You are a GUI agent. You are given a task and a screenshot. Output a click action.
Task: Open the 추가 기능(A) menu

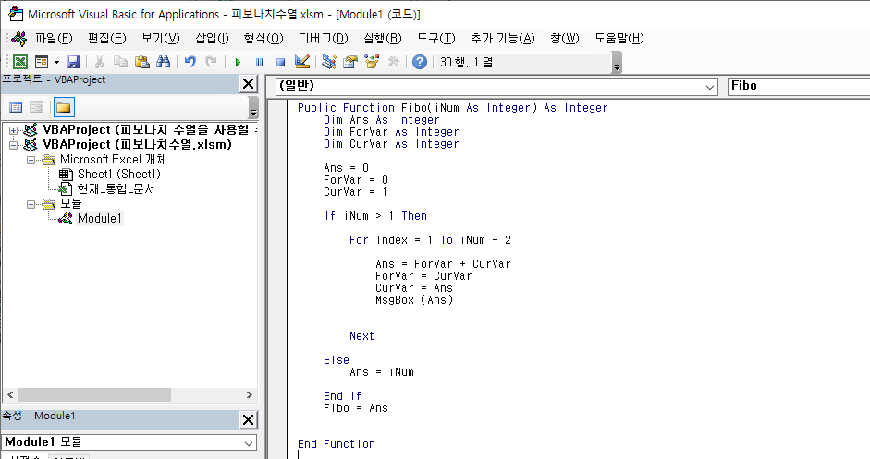pyautogui.click(x=503, y=38)
